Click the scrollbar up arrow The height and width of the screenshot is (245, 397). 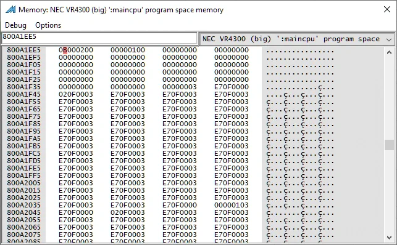pyautogui.click(x=389, y=52)
